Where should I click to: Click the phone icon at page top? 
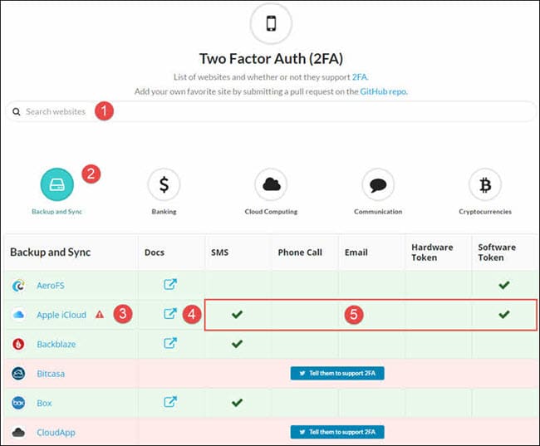[x=271, y=23]
